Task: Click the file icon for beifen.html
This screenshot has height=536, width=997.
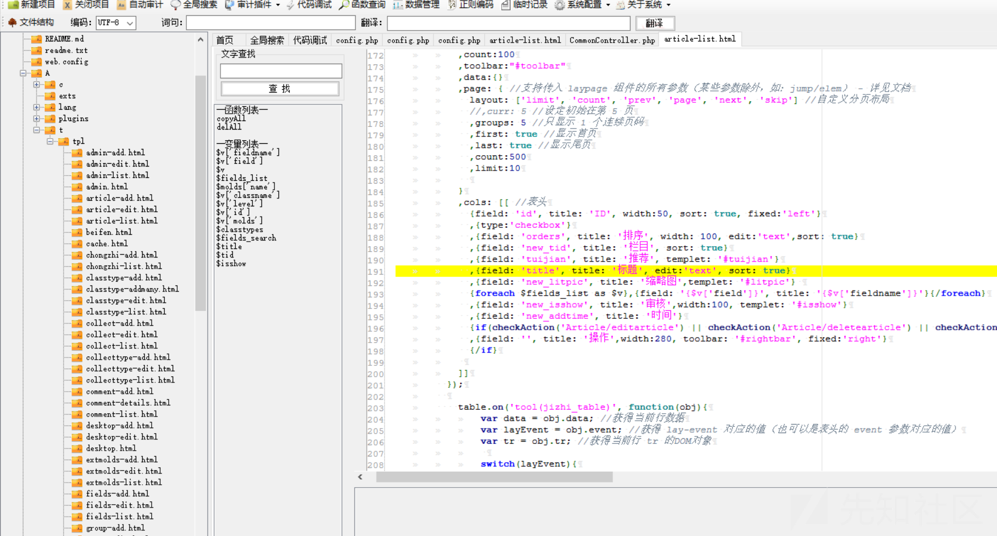Action: click(77, 232)
